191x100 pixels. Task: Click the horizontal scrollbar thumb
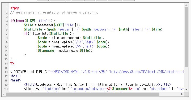(x=83, y=94)
